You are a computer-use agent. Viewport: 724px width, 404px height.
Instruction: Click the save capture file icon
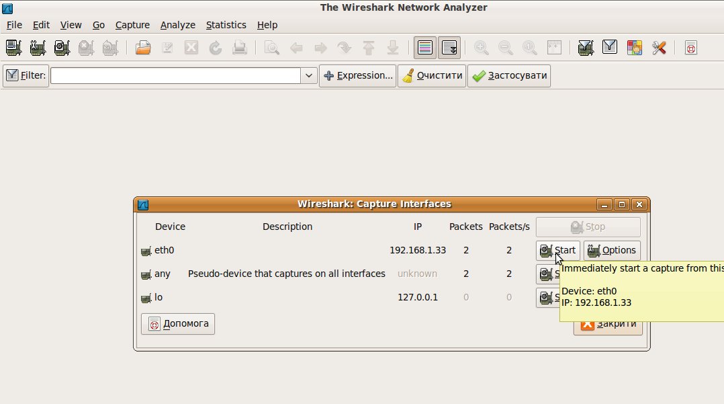click(167, 48)
